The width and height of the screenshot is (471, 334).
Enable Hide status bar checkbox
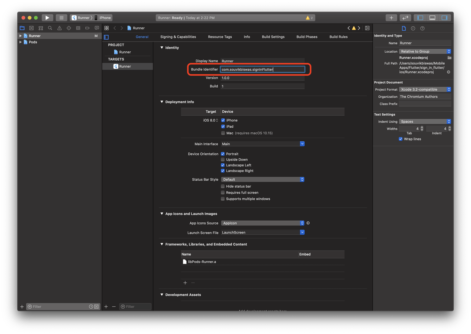pyautogui.click(x=223, y=186)
